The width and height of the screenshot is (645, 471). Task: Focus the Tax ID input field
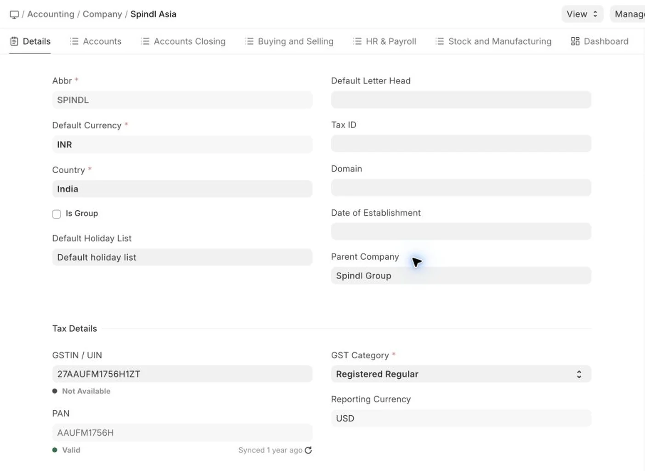461,144
